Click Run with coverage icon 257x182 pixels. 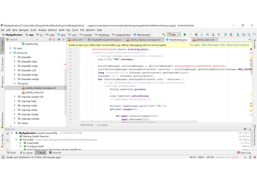tap(202, 35)
